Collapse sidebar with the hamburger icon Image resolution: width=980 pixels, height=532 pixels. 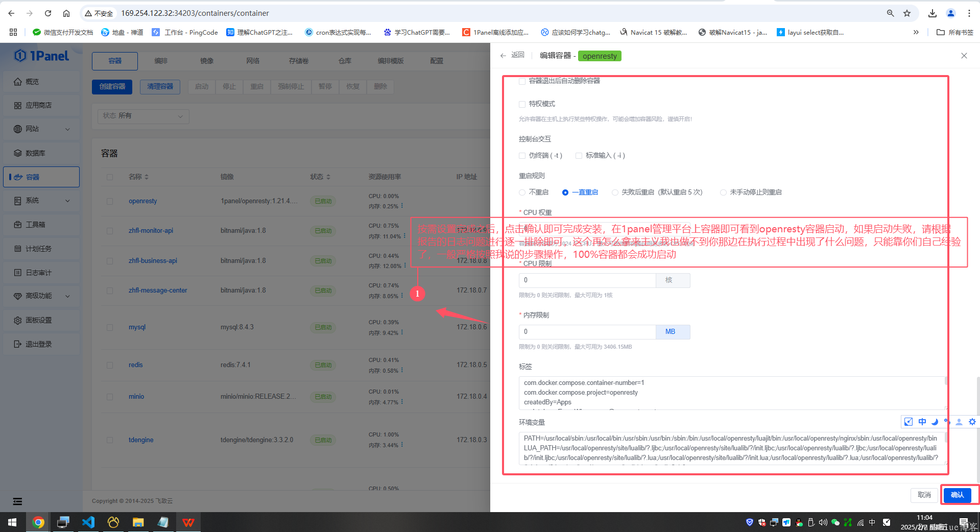coord(17,501)
